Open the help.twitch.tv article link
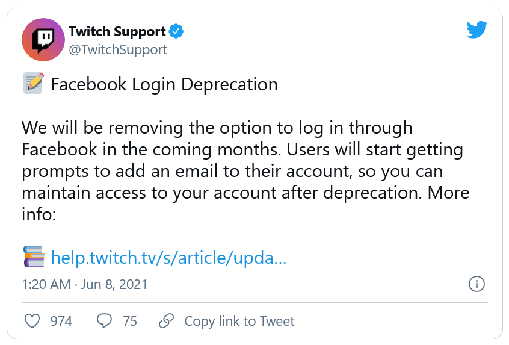509x345 pixels. point(168,258)
